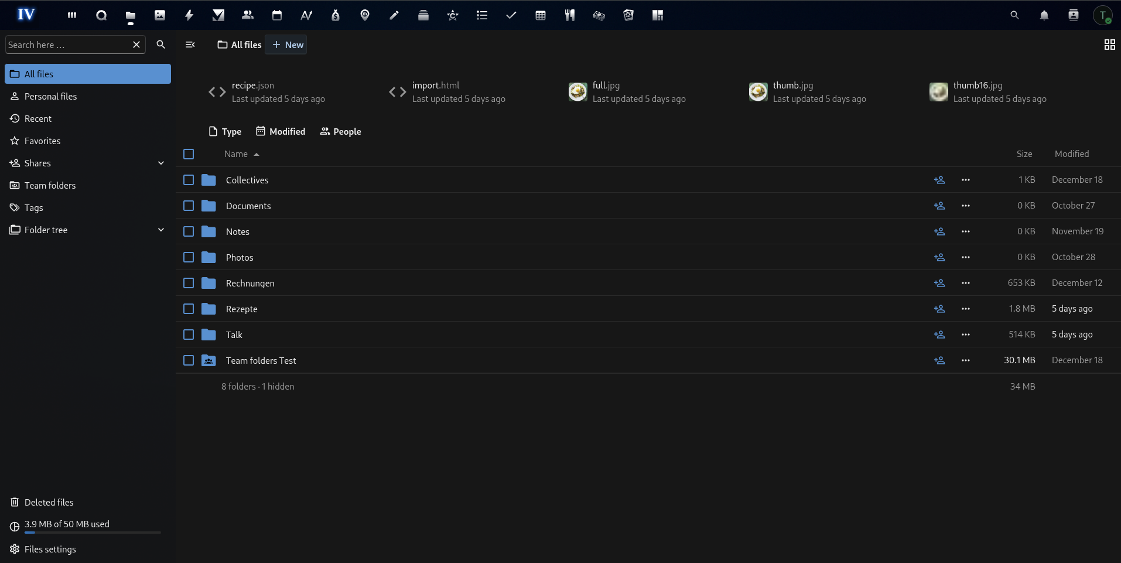Open the Photos app from the top bar

coord(159,15)
